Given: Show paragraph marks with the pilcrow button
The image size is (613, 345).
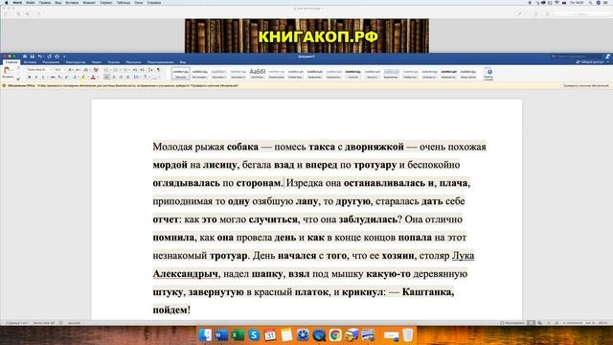Looking at the screenshot, I should tap(158, 70).
